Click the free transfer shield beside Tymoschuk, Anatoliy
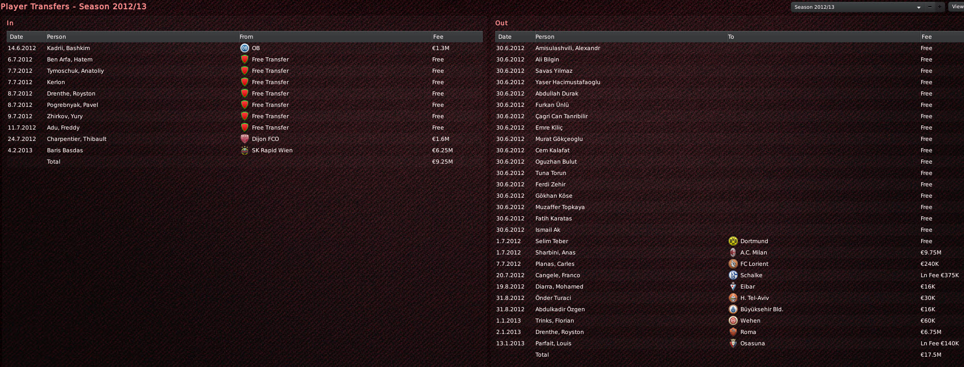 [245, 71]
